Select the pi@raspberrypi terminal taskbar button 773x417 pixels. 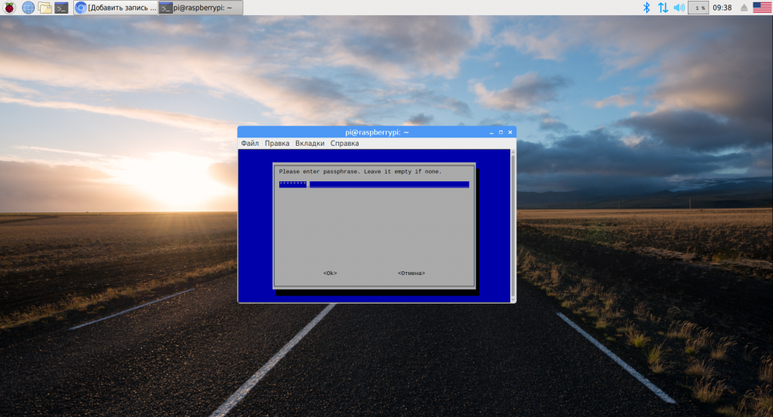click(x=201, y=8)
